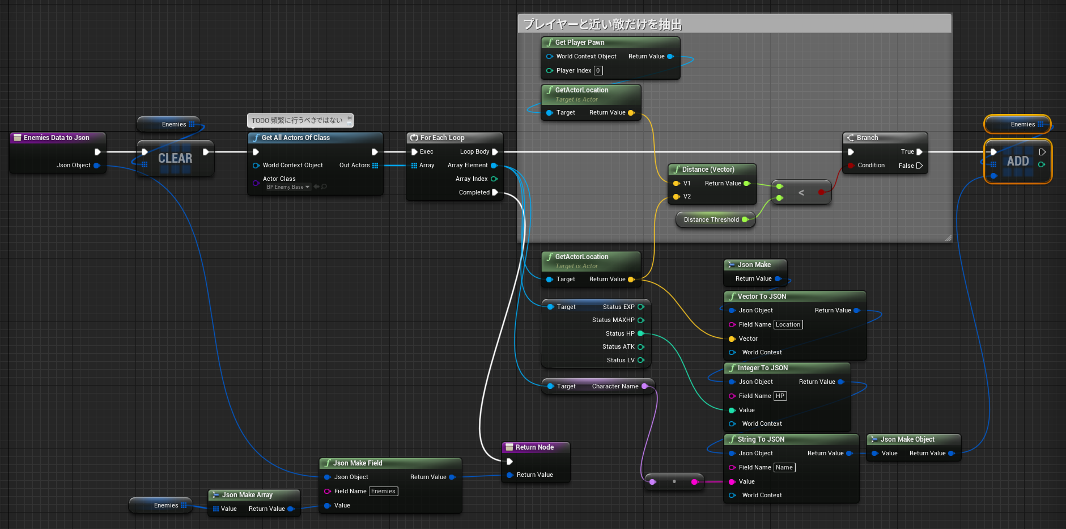Click the Json Make Object node header
Image resolution: width=1066 pixels, height=529 pixels.
click(913, 439)
